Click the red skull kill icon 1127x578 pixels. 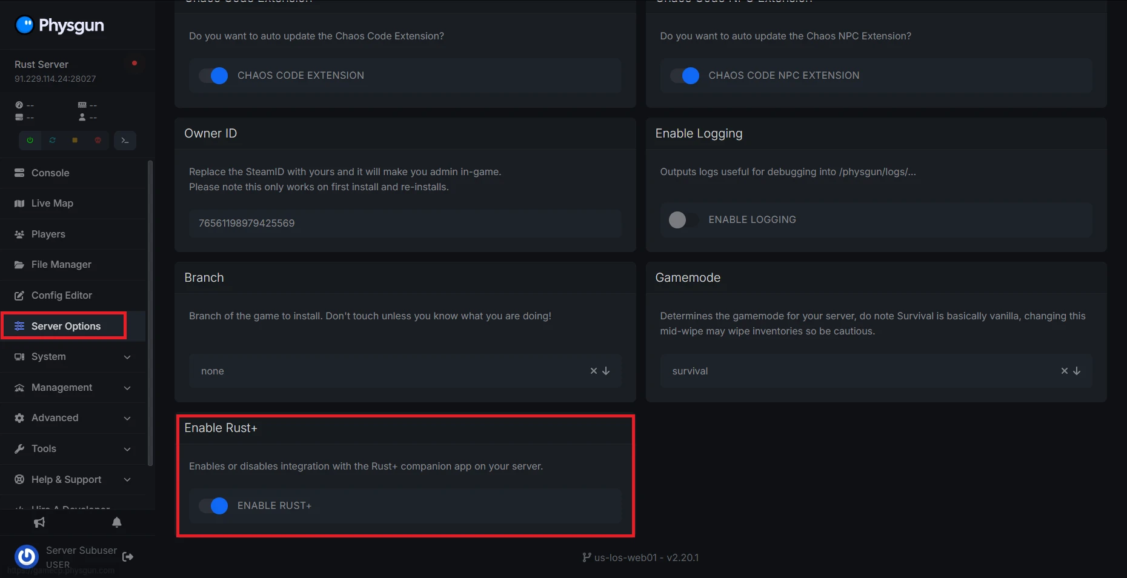(x=98, y=140)
